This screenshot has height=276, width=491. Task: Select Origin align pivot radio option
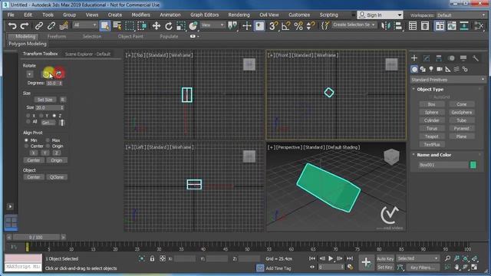pos(48,146)
